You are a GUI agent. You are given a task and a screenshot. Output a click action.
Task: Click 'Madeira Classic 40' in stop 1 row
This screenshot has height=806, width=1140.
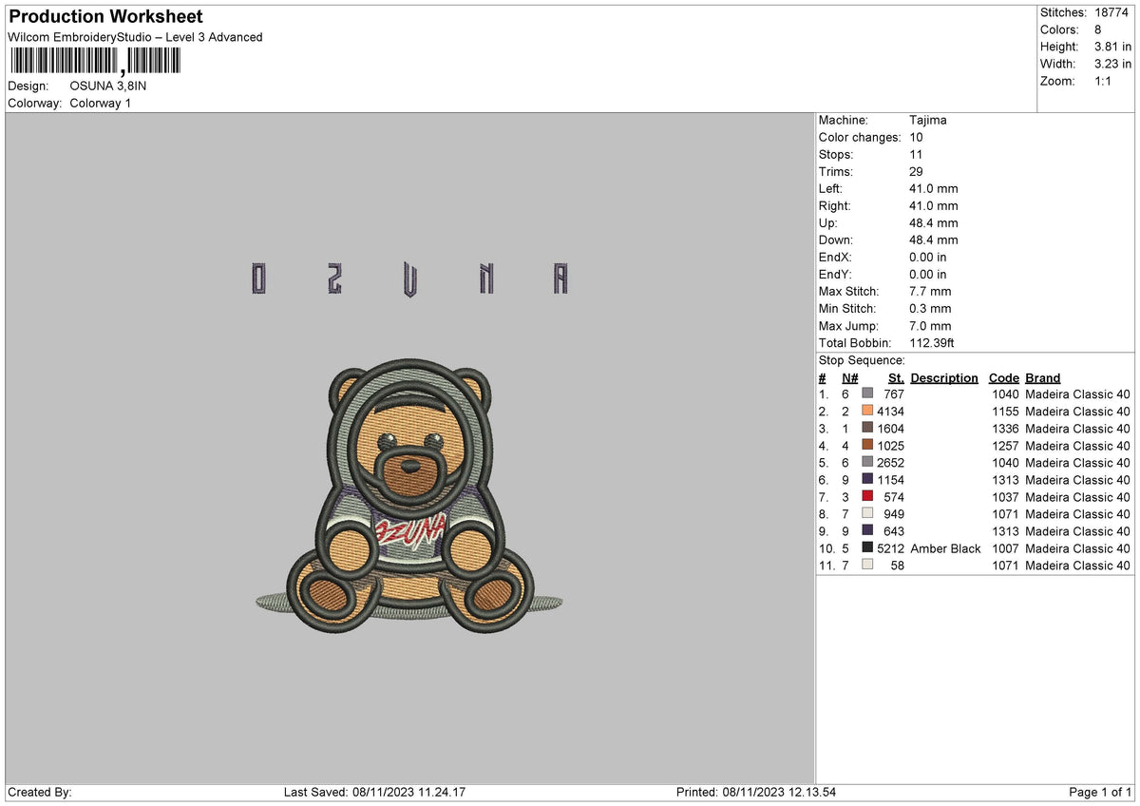1077,393
